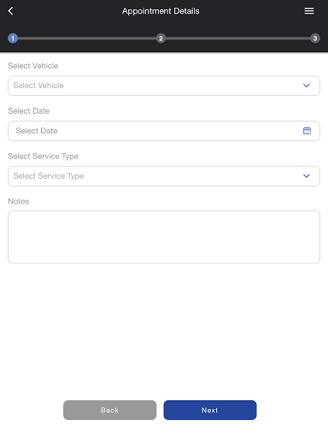Expand the Select Service Type chevron arrow
Screen dimensions: 328x438
[307, 176]
